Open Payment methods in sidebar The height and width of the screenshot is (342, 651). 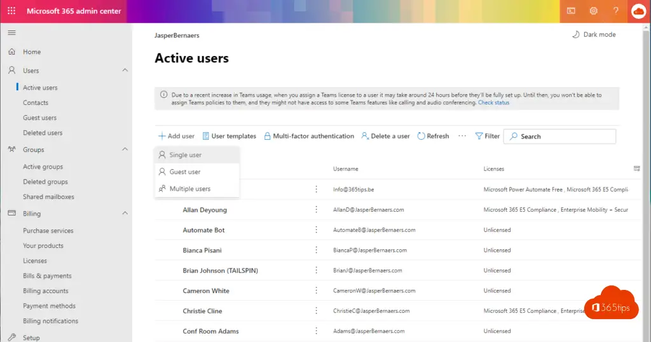click(50, 306)
